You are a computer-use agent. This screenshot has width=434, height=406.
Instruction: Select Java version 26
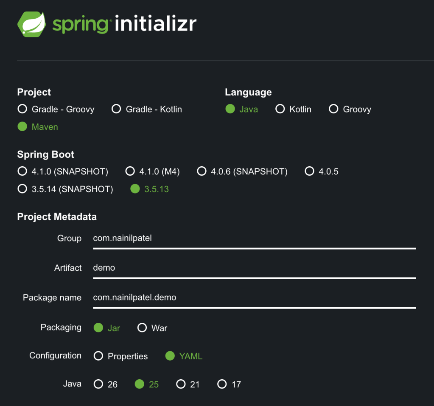click(98, 384)
